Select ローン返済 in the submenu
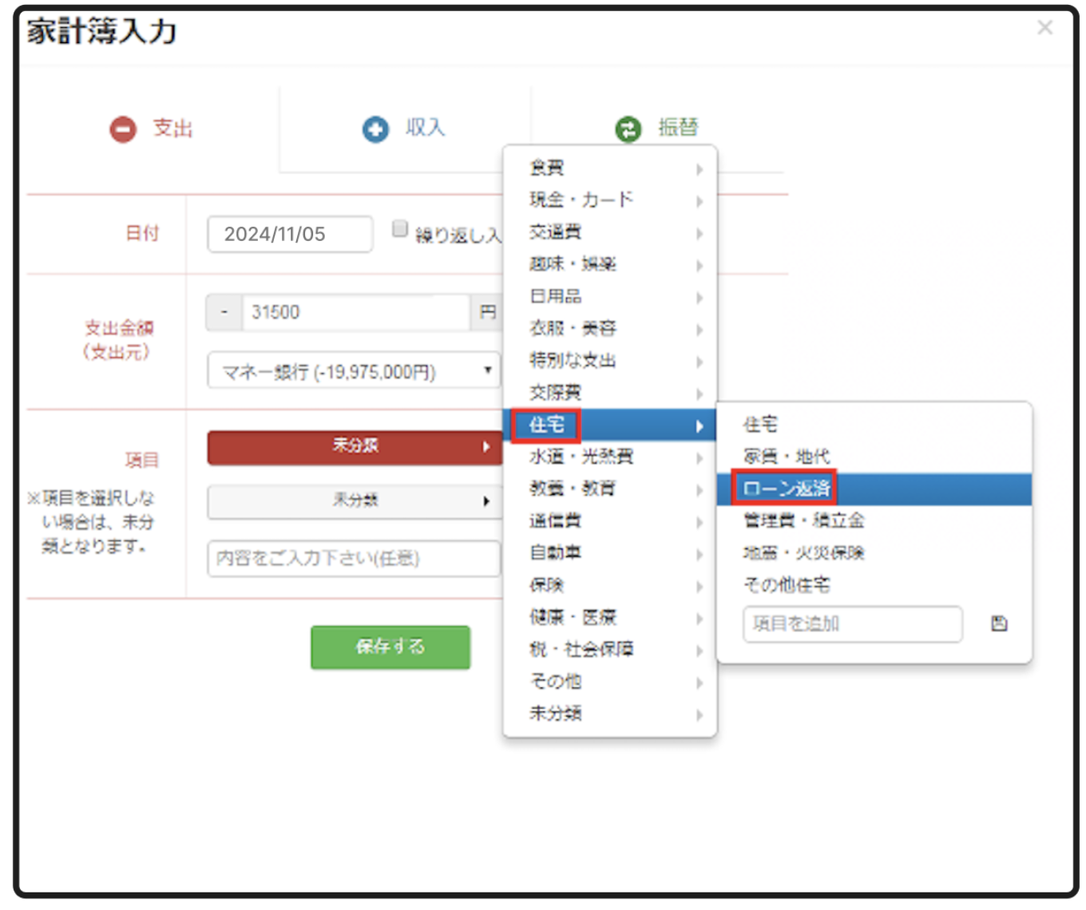This screenshot has height=910, width=1086. point(874,489)
